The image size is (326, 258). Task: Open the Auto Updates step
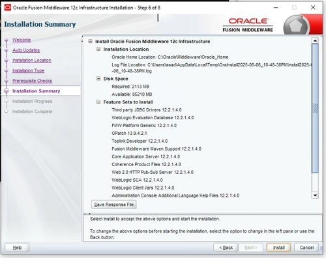pyautogui.click(x=26, y=50)
